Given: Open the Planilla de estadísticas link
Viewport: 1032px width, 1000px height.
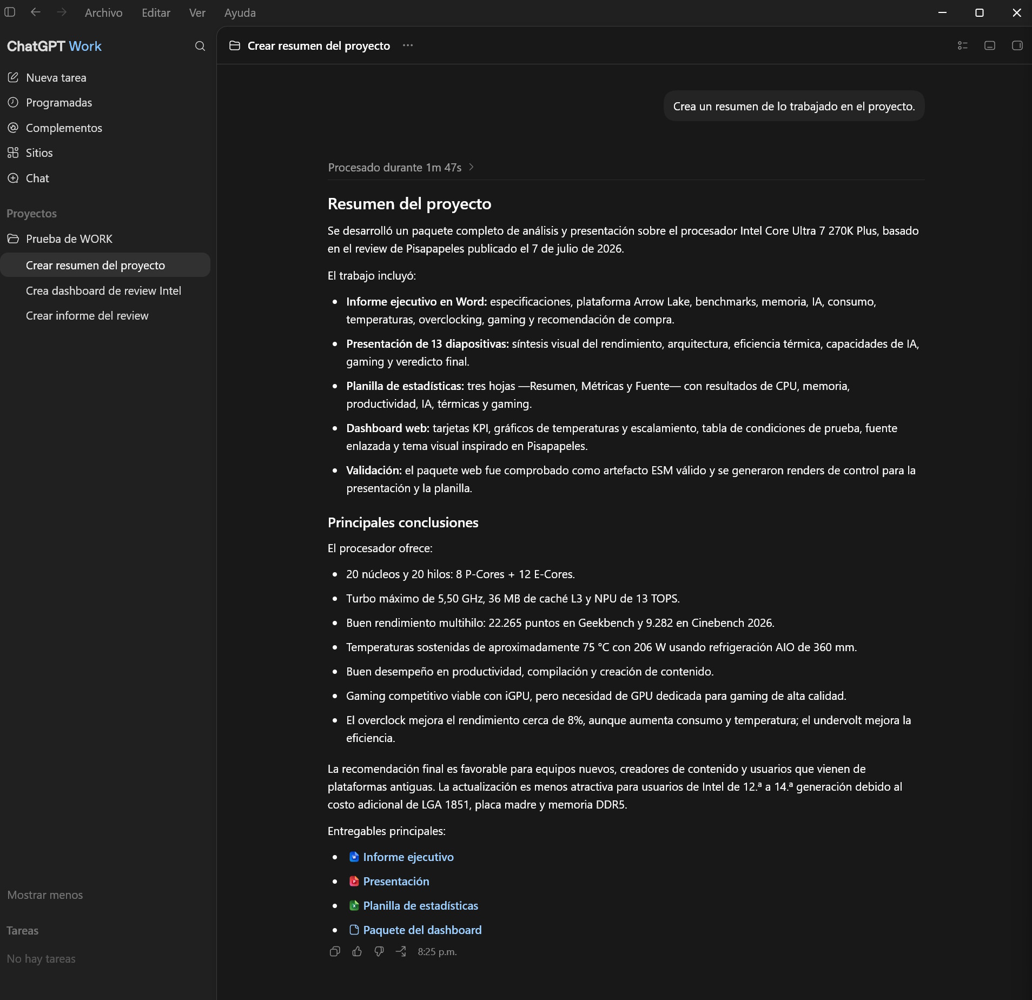Looking at the screenshot, I should pos(421,905).
